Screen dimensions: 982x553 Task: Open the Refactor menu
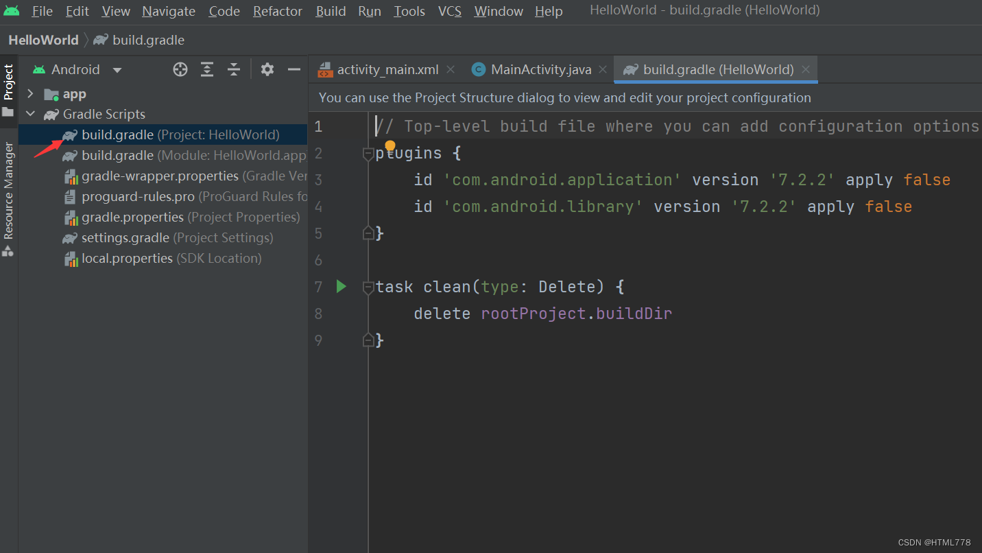[x=278, y=11]
